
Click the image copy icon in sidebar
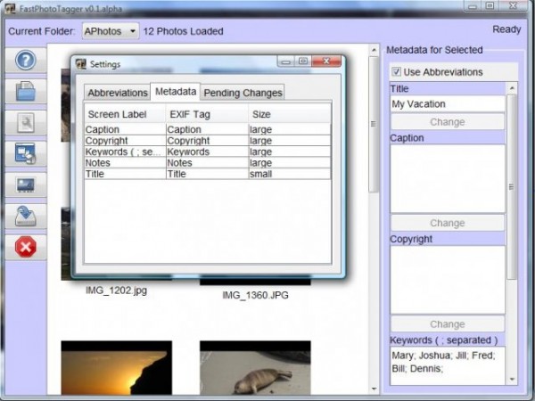coord(26,153)
